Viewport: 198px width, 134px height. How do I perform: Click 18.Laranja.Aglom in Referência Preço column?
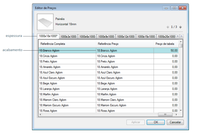point(125,89)
